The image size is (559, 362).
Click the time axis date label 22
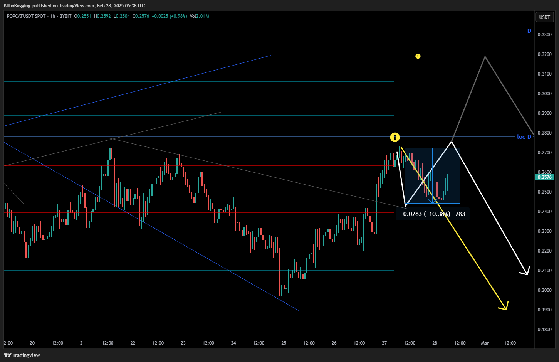coord(133,343)
